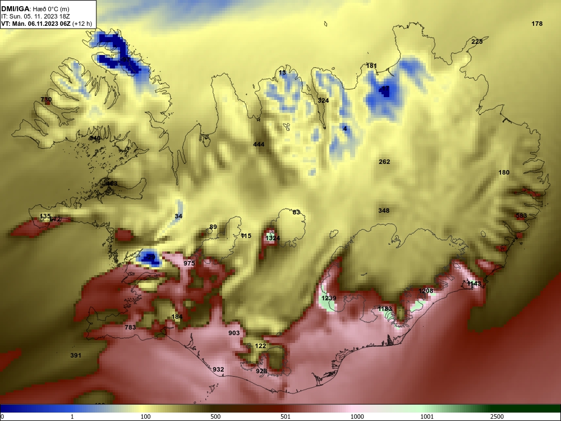Click the 903 value on the map
The image size is (561, 421).
[234, 333]
